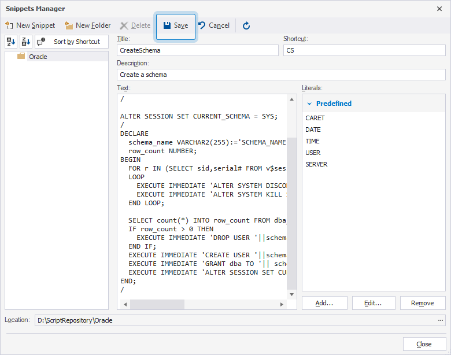Select the USER literal
The height and width of the screenshot is (355, 451).
[313, 153]
